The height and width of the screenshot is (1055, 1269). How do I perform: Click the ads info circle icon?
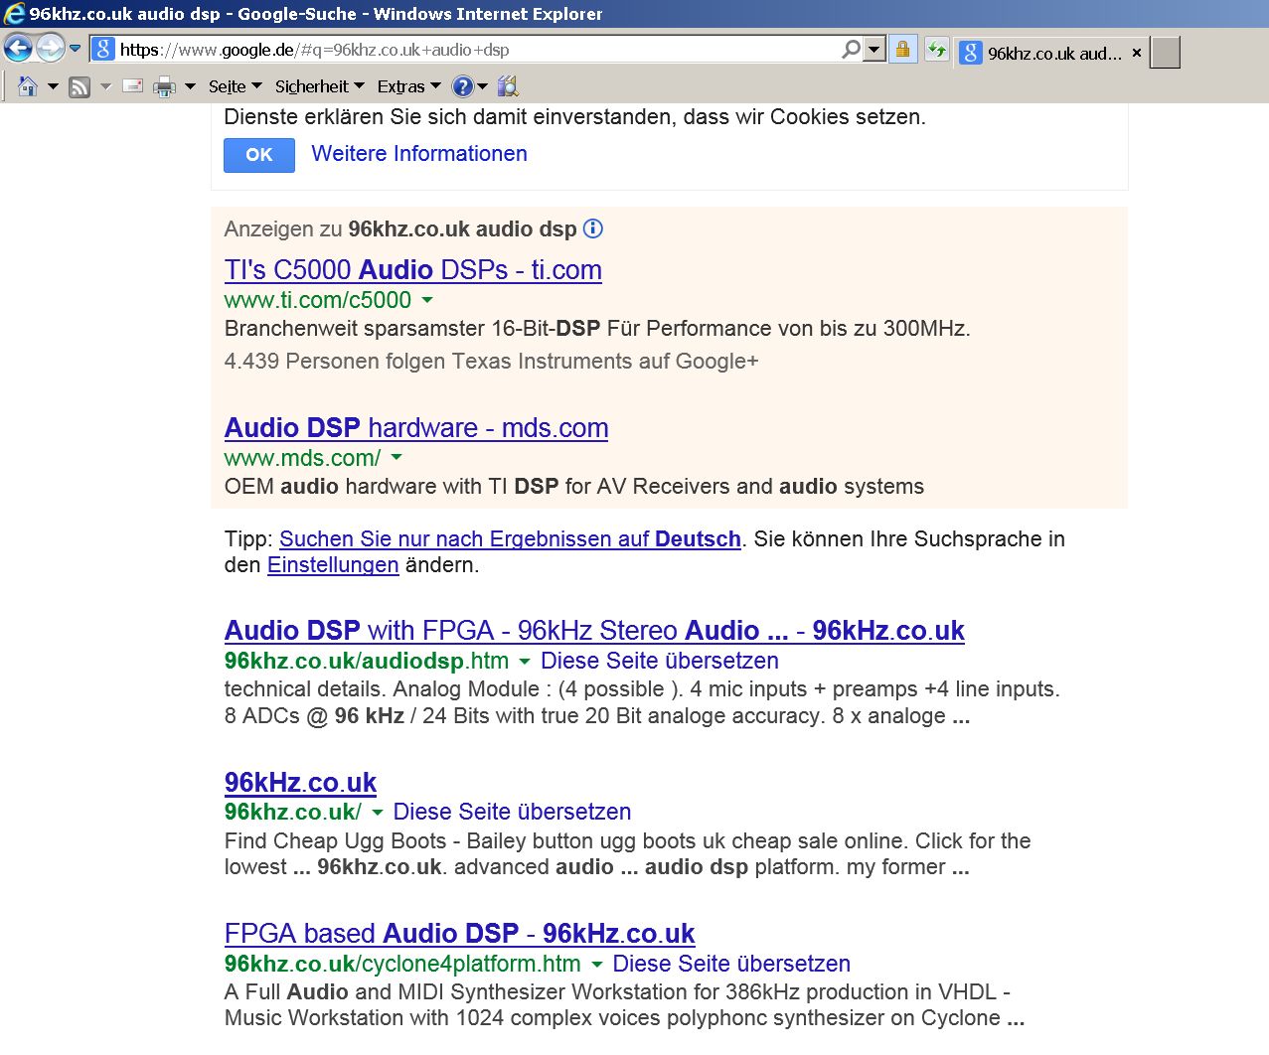coord(593,228)
